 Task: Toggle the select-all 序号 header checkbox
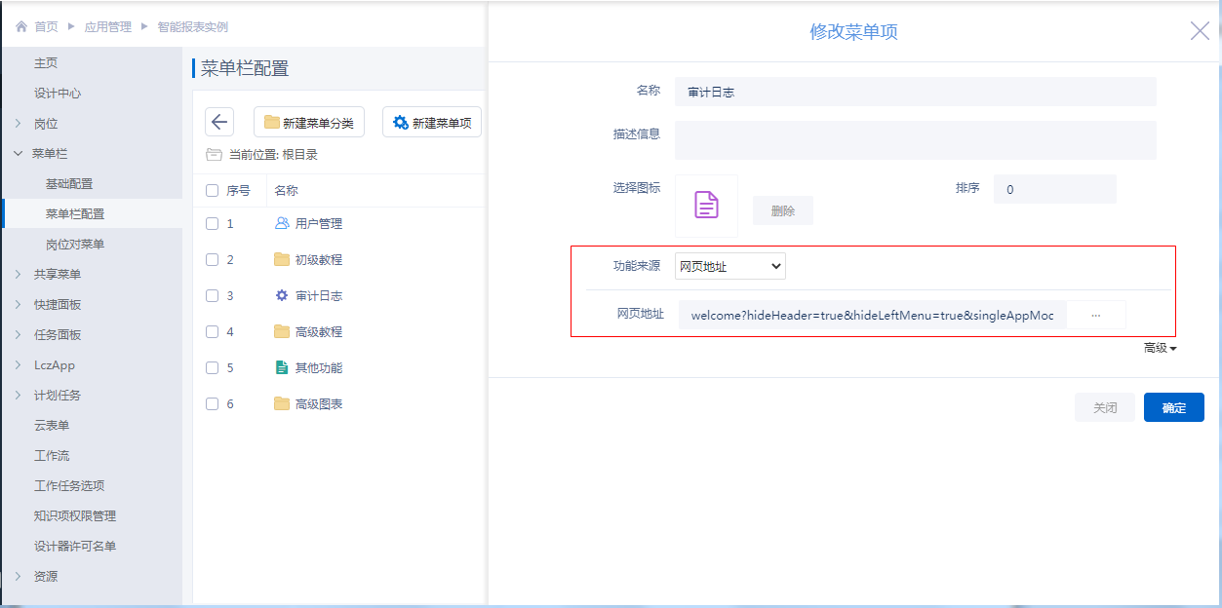(212, 191)
